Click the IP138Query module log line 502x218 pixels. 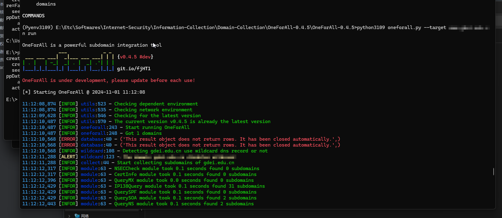coord(189,186)
